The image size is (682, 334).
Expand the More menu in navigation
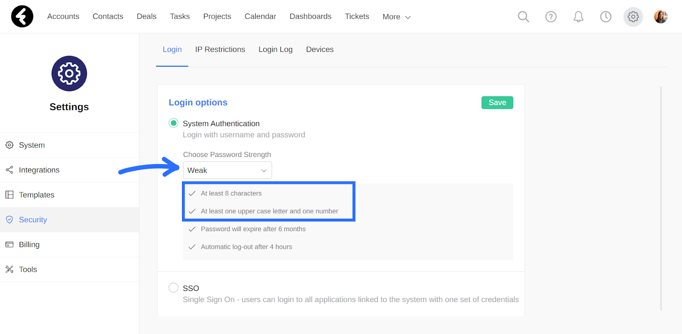(396, 17)
